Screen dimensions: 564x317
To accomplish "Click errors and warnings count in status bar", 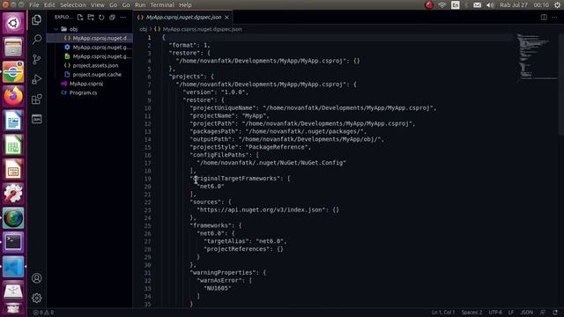I will click(43, 313).
